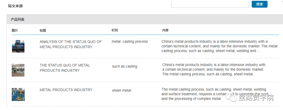This screenshot has height=110, width=283.
Task: Open thumbnail of Metal Products Industry article
Action: pos(18,94)
